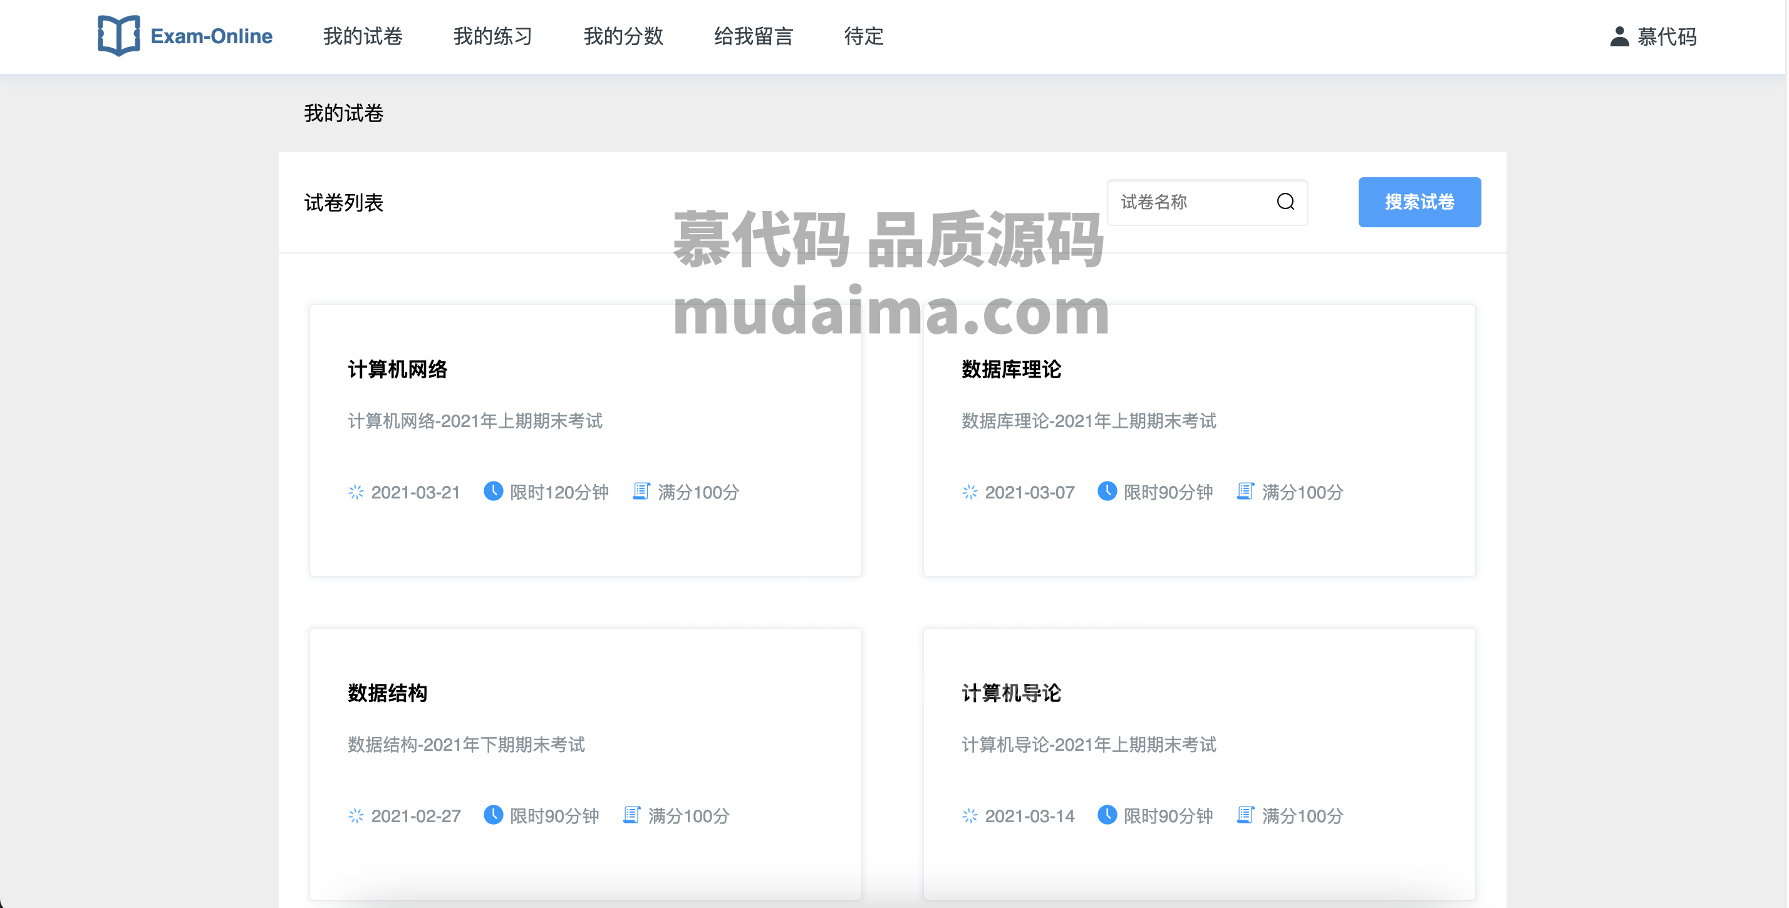
Task: Click the 试卷列表 section heading
Action: click(x=344, y=203)
